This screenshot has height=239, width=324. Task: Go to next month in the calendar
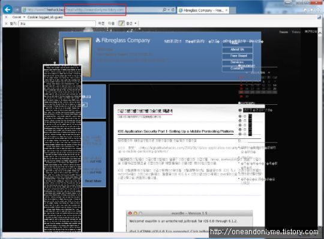coord(269,72)
